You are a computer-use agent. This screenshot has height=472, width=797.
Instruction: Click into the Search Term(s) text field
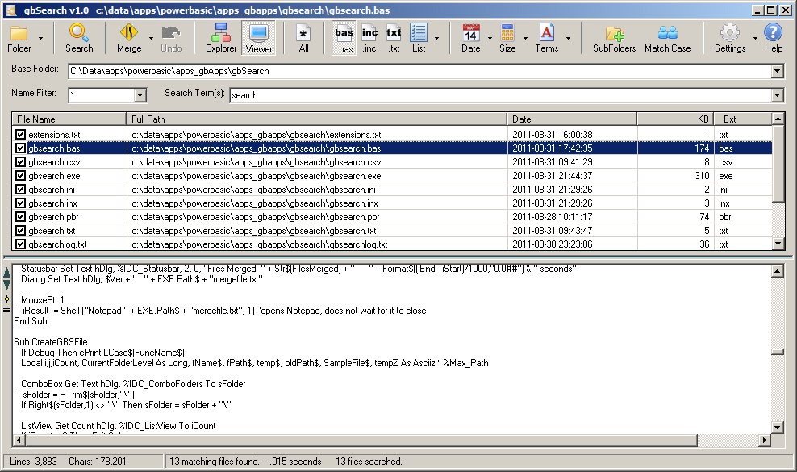tap(501, 95)
